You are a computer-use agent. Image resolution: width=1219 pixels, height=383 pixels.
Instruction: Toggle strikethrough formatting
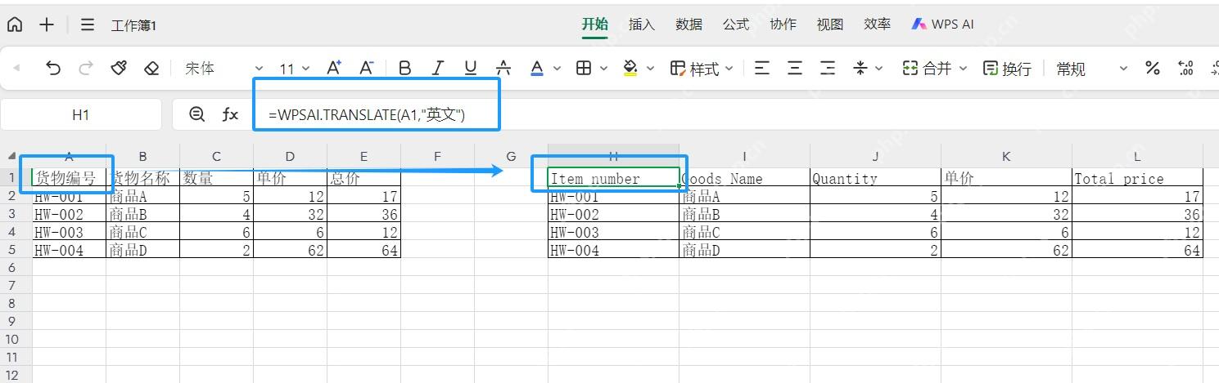click(503, 69)
